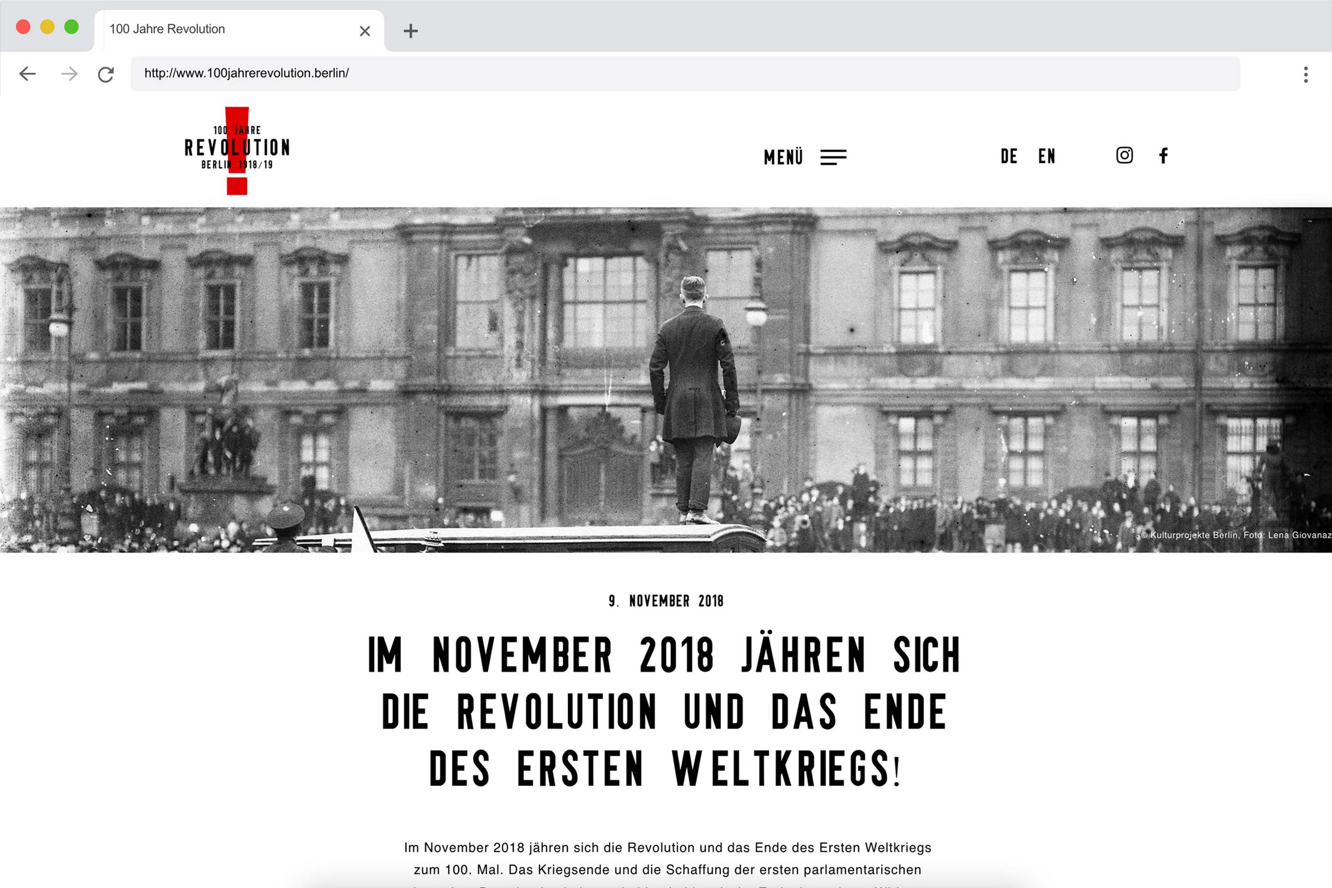The height and width of the screenshot is (888, 1332).
Task: Click the URL address bar
Action: point(685,74)
